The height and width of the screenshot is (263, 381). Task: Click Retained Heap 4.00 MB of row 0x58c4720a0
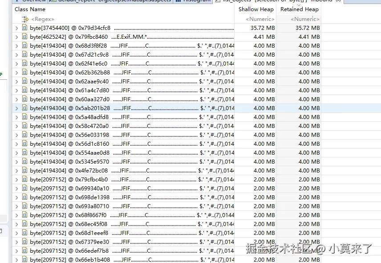click(x=309, y=126)
